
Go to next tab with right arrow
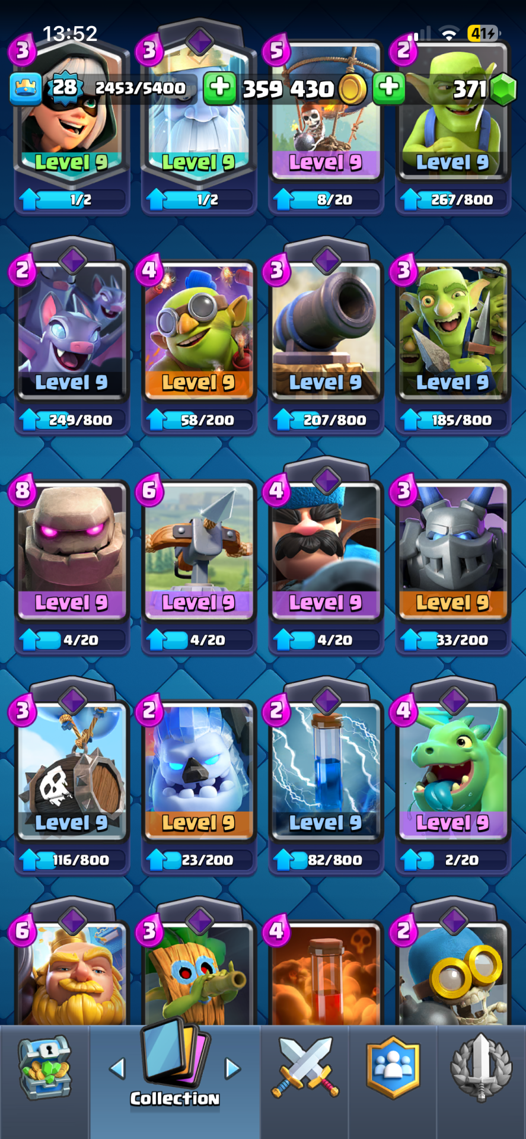pyautogui.click(x=232, y=1068)
